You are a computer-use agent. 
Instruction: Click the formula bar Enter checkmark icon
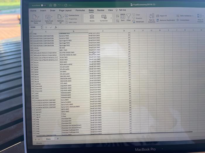click(51, 27)
